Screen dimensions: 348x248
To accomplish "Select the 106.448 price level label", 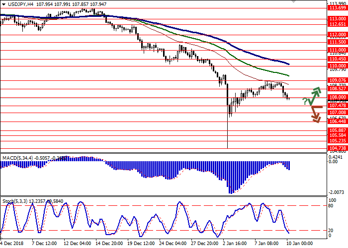I will (337, 122).
